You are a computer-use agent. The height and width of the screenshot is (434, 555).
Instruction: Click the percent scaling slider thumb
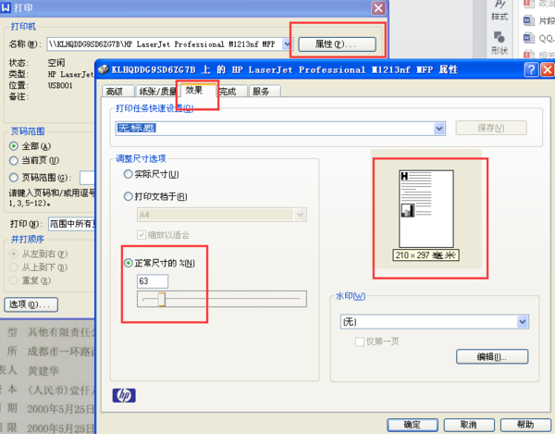tap(162, 299)
